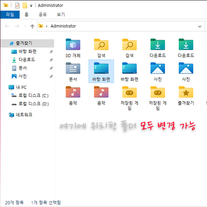Click the highlighted 바탕 화면 folder
This screenshot has height=207, width=207.
tap(101, 71)
